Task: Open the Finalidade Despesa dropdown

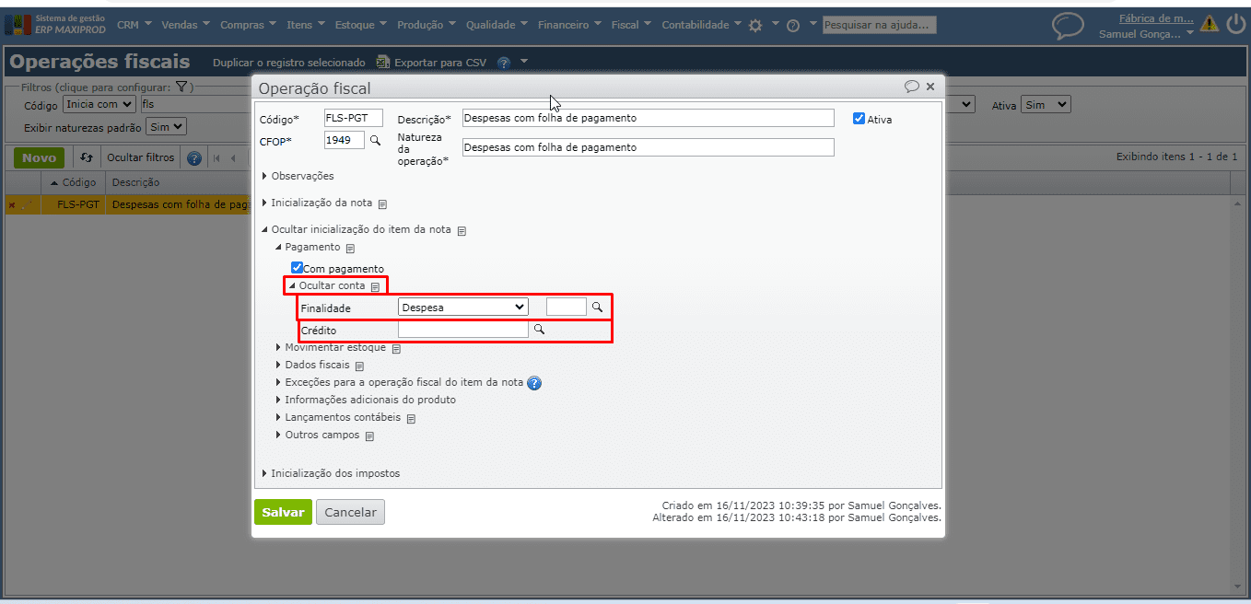Action: tap(462, 308)
